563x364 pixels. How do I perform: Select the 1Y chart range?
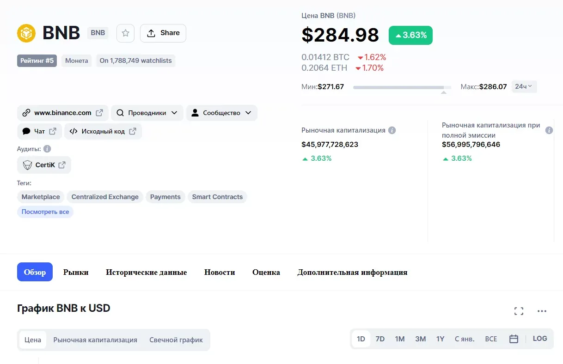pyautogui.click(x=440, y=339)
